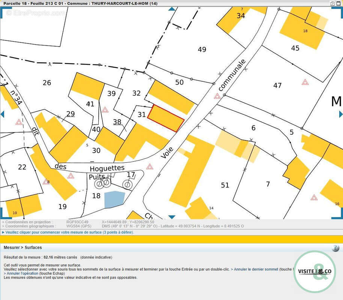Screen dimensions: 343x300
Task: Pan the map west with left arrow
Action: pos(2,114)
